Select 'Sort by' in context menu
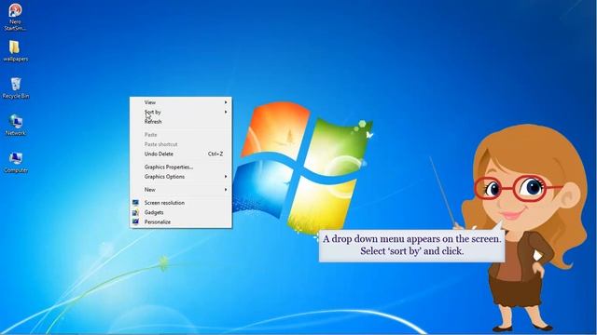 [x=180, y=112]
